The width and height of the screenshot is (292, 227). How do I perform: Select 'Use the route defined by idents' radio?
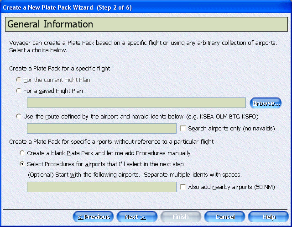tap(18, 116)
